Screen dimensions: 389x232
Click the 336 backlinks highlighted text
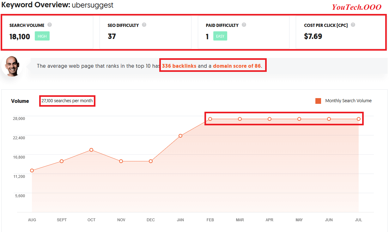click(179, 66)
